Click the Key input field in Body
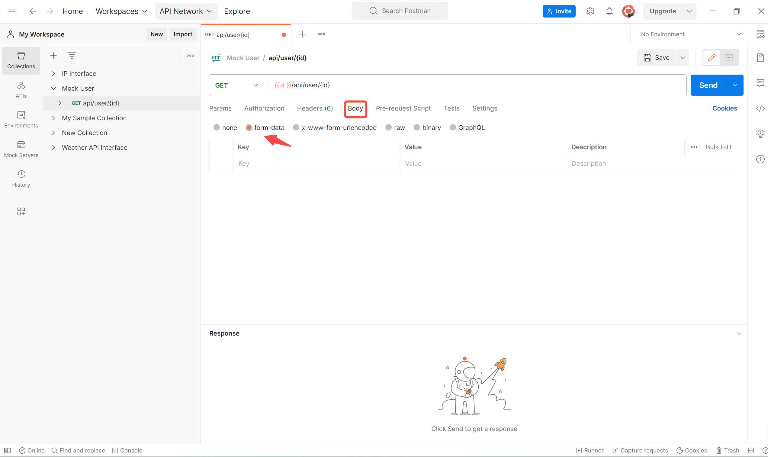This screenshot has height=457, width=768. pyautogui.click(x=315, y=163)
